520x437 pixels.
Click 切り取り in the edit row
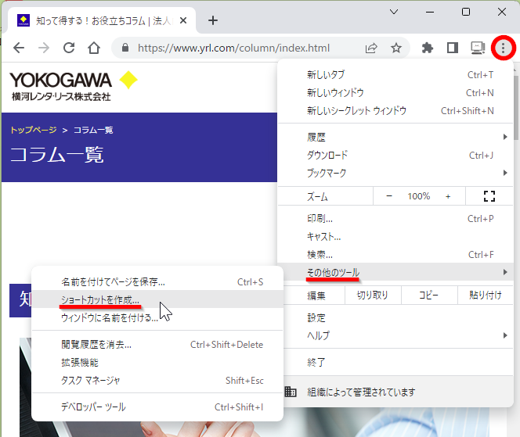pos(373,295)
